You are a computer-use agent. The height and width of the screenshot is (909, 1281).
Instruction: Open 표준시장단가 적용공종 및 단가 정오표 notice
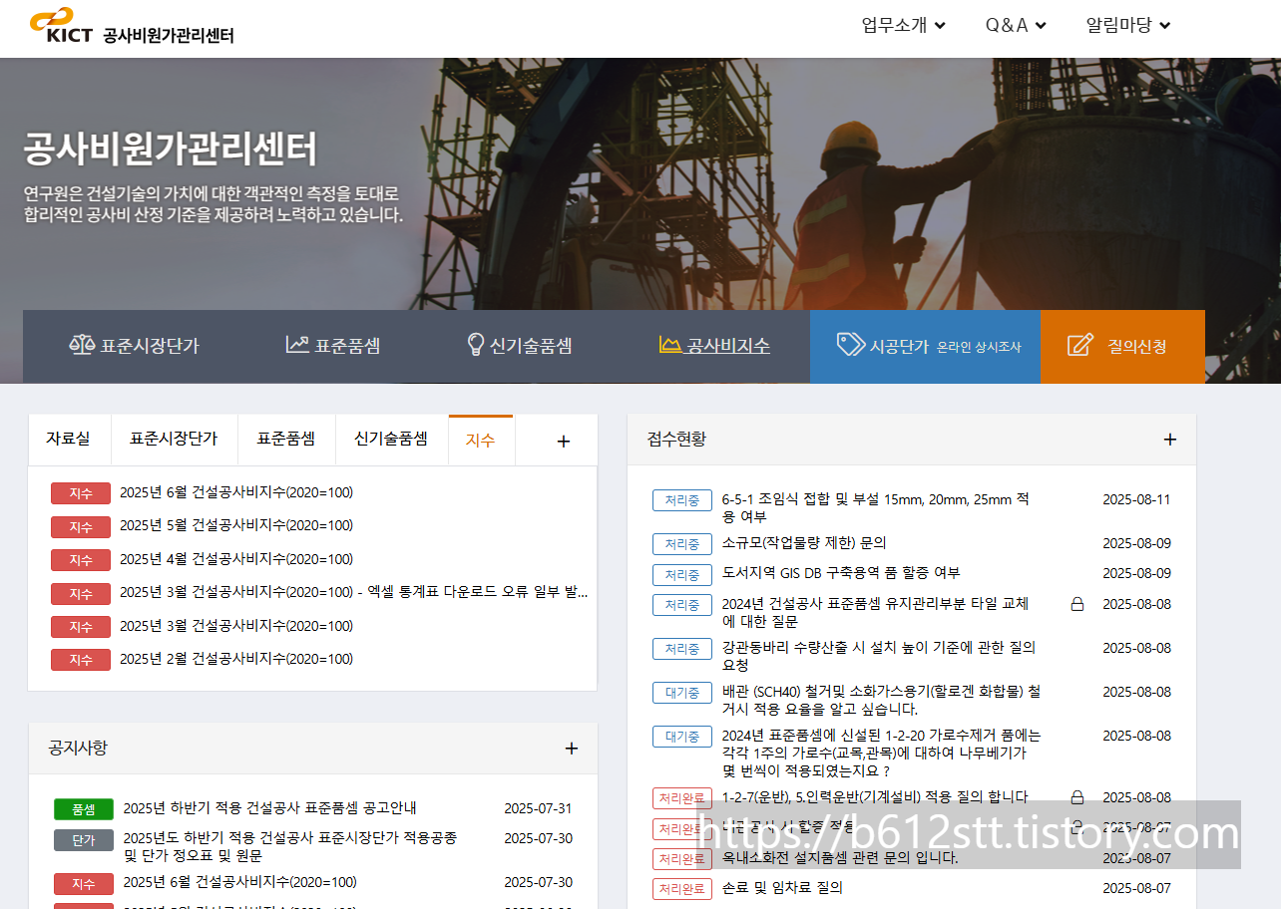290,847
